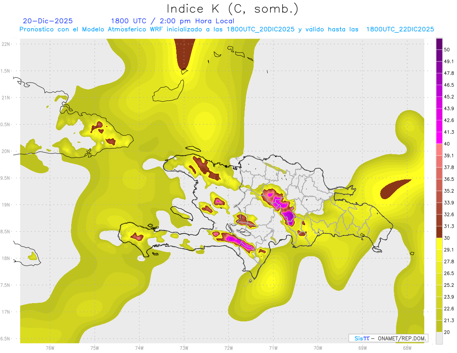
Task: Pick the dark brown swatch just above 30
Action: (x=439, y=232)
